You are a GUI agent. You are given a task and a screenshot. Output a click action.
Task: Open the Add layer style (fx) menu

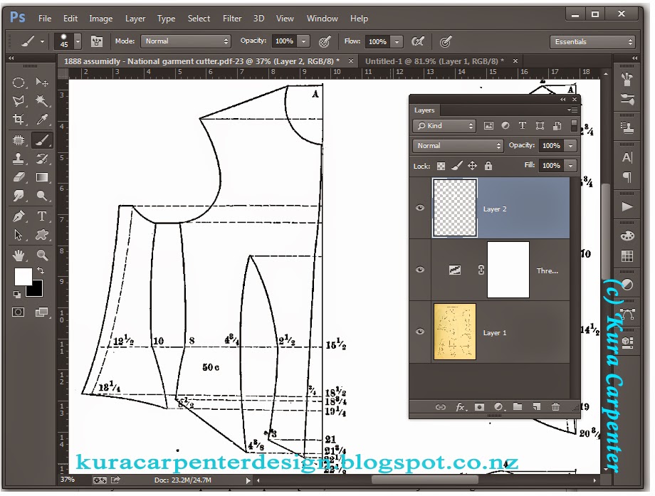pyautogui.click(x=461, y=407)
